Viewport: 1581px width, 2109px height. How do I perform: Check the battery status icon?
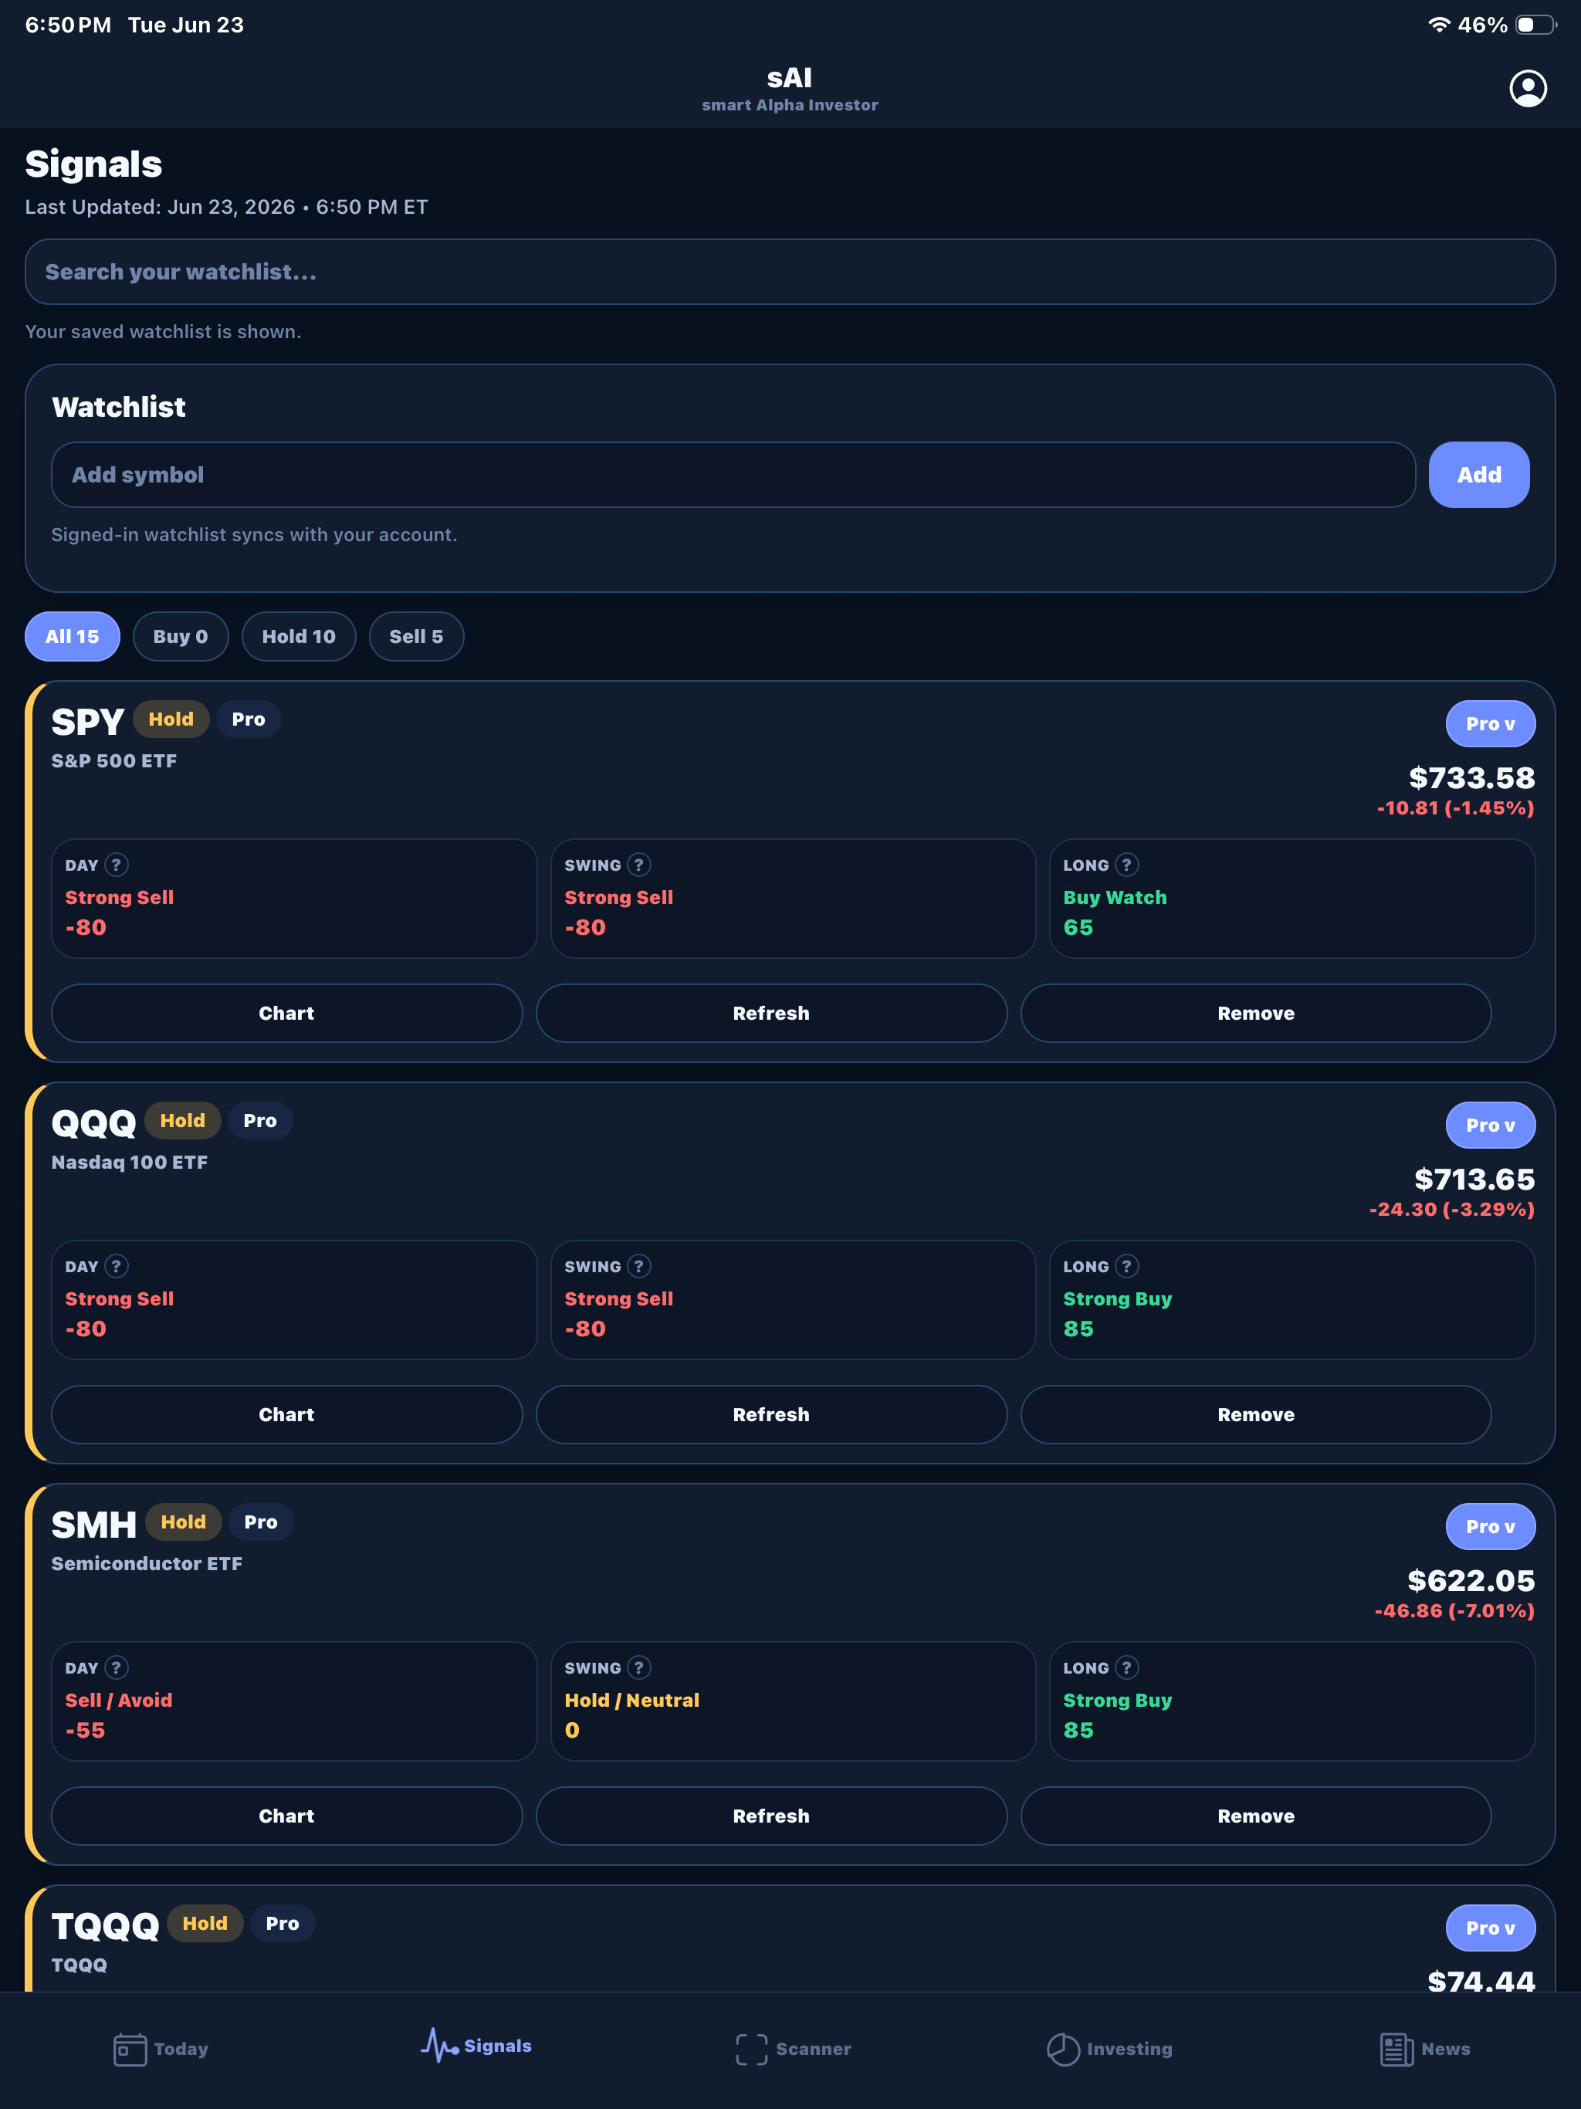pyautogui.click(x=1535, y=25)
